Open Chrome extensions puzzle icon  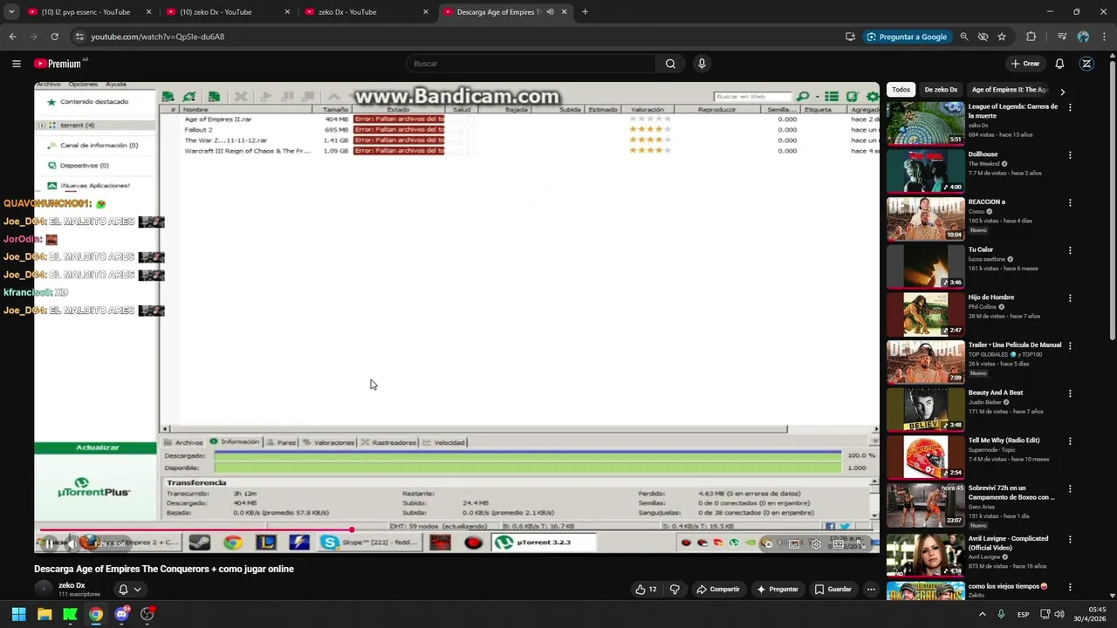[1031, 37]
